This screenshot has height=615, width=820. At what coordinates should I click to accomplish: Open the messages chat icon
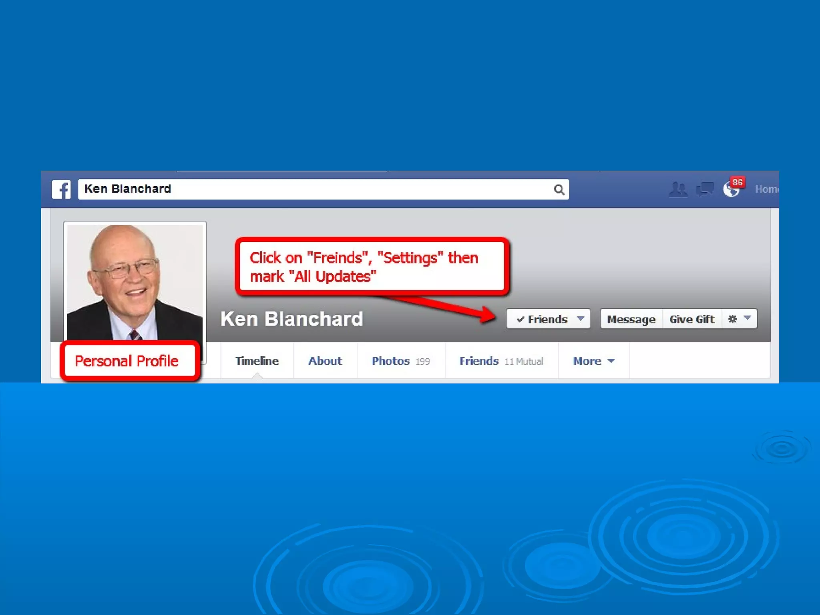705,189
